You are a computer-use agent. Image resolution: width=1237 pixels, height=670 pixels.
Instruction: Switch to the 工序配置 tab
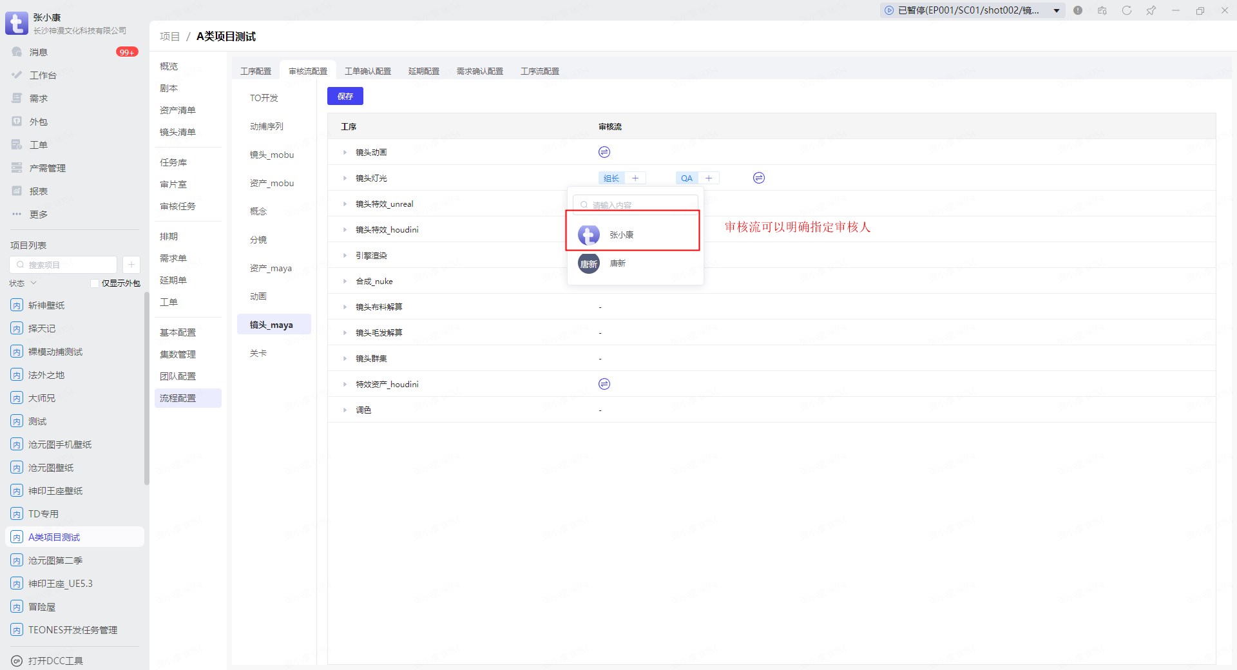click(256, 71)
